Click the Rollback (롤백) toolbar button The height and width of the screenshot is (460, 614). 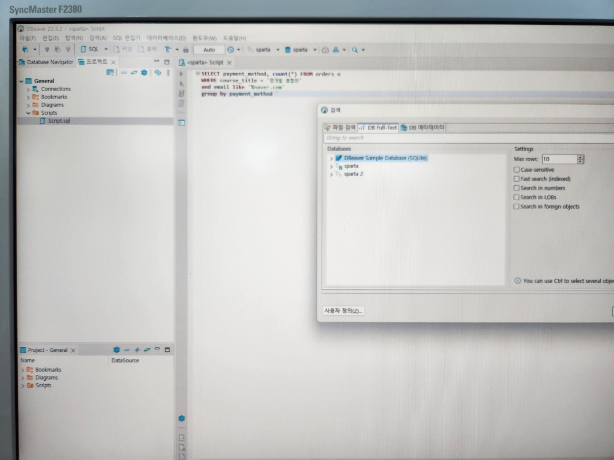147,50
